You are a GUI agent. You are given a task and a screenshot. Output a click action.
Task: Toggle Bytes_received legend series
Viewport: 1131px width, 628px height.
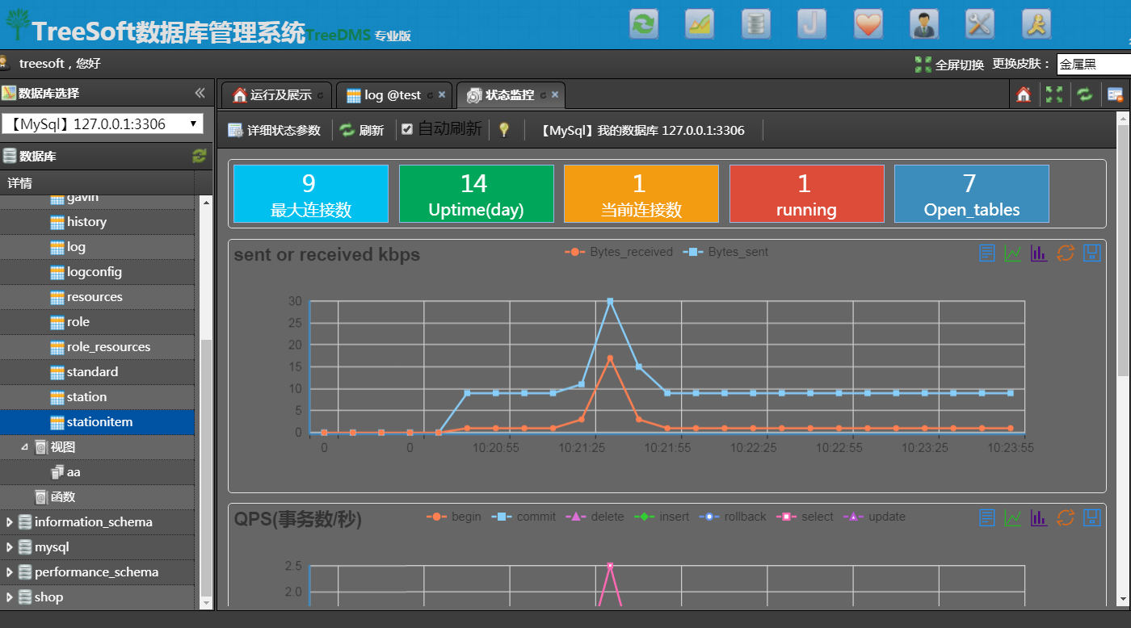pyautogui.click(x=619, y=252)
